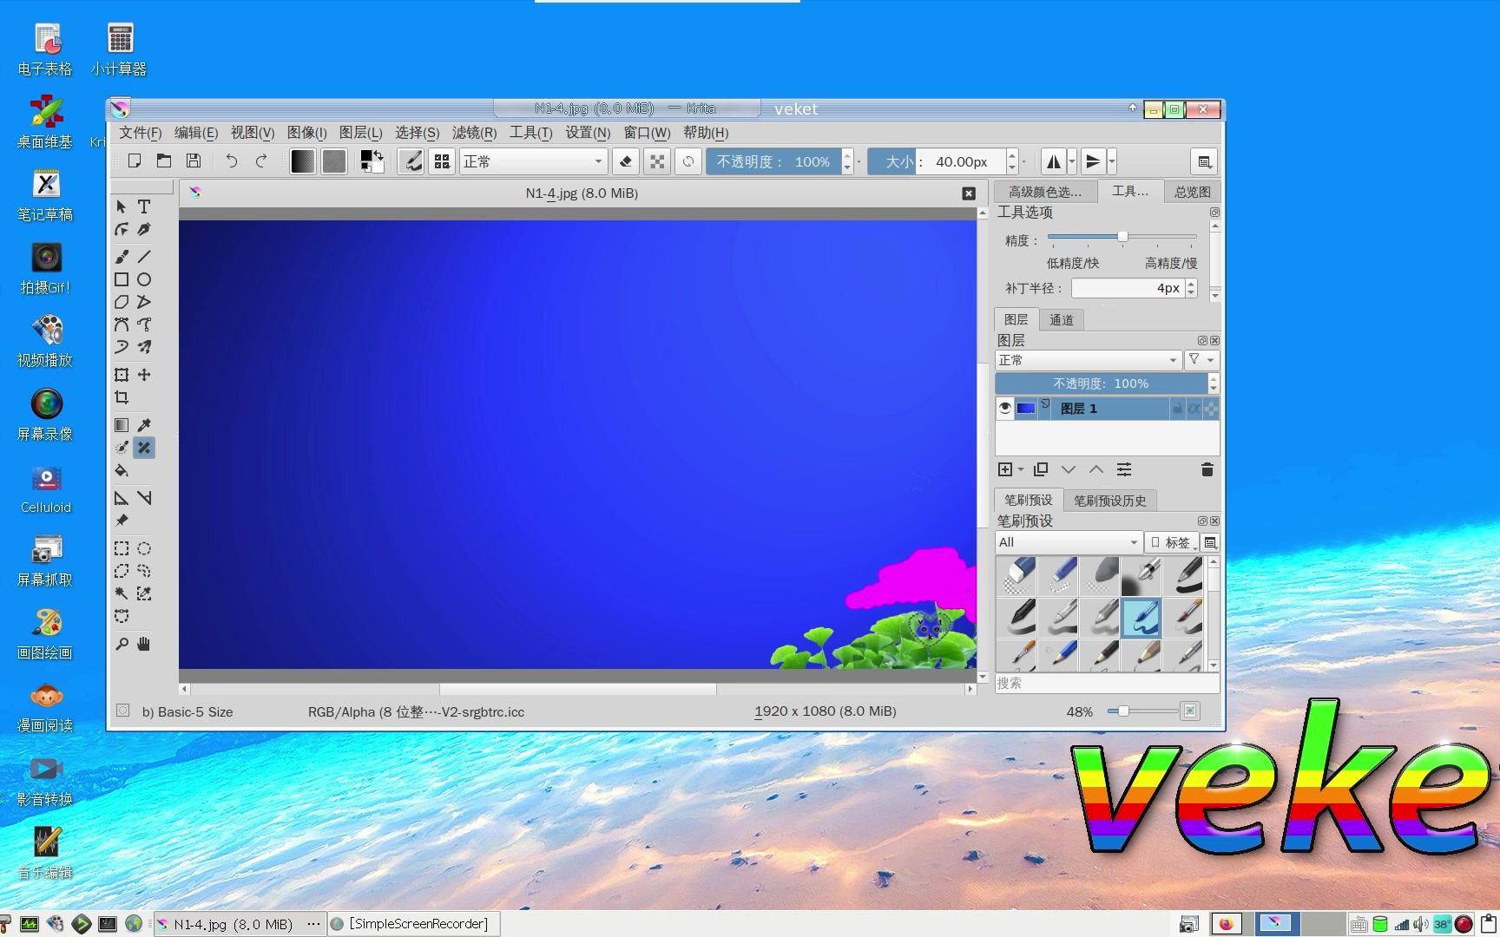Reload original preset button
The width and height of the screenshot is (1500, 937).
pos(688,161)
